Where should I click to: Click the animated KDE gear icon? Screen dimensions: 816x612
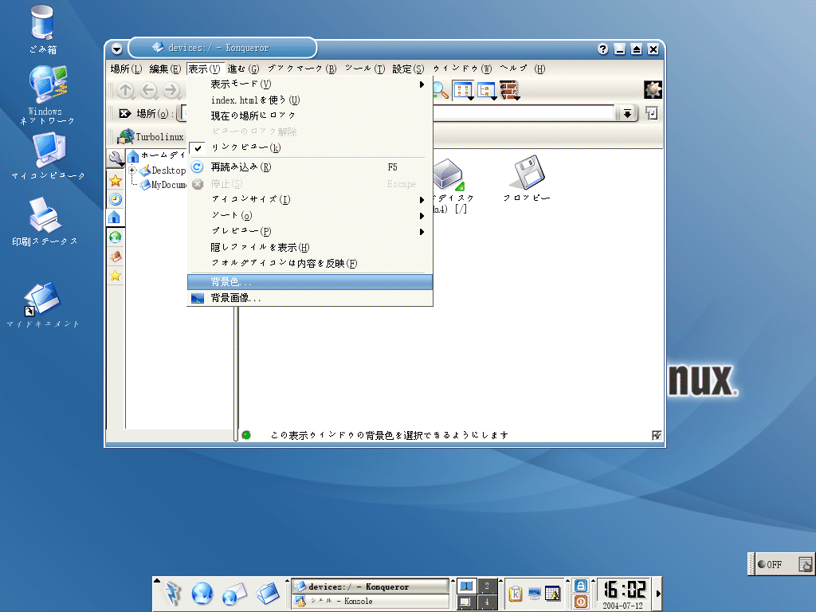coord(653,89)
